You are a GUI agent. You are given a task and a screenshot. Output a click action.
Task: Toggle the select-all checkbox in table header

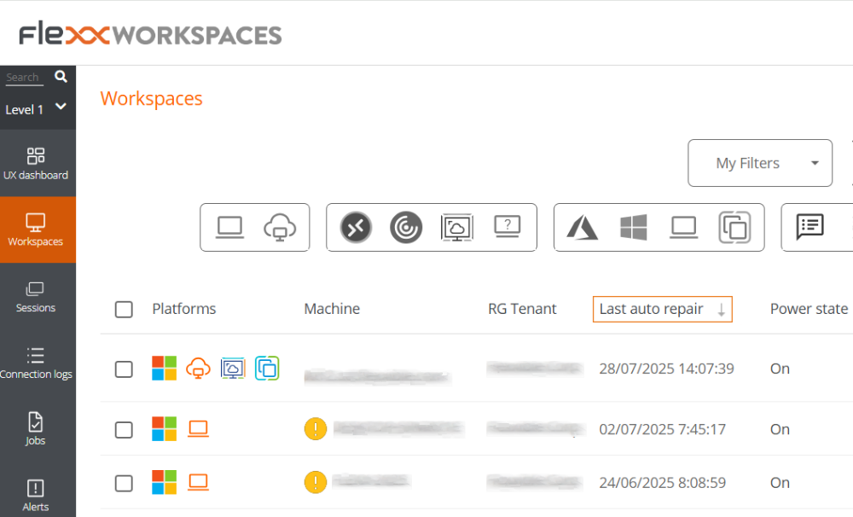pos(124,310)
